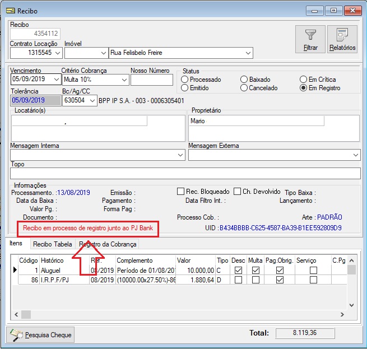
Task: Click the Pesquisa Cheque magnifier icon
Action: (16, 335)
